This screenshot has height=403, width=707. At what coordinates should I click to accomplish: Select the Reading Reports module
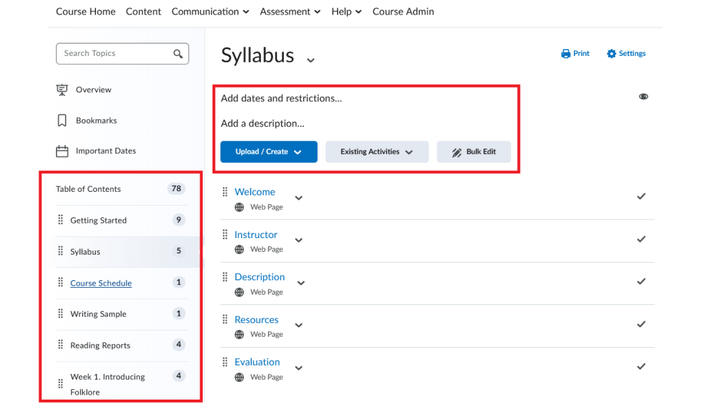pos(100,345)
